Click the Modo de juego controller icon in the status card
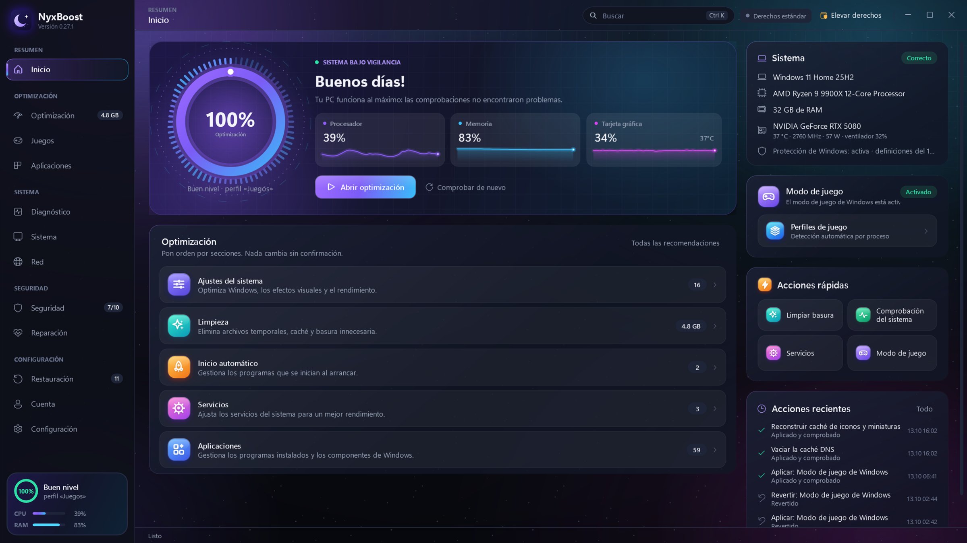 768,196
